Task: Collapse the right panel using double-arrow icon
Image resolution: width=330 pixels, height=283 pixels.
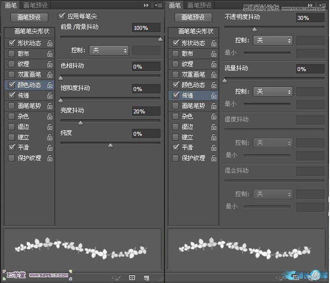Action: (310, 5)
